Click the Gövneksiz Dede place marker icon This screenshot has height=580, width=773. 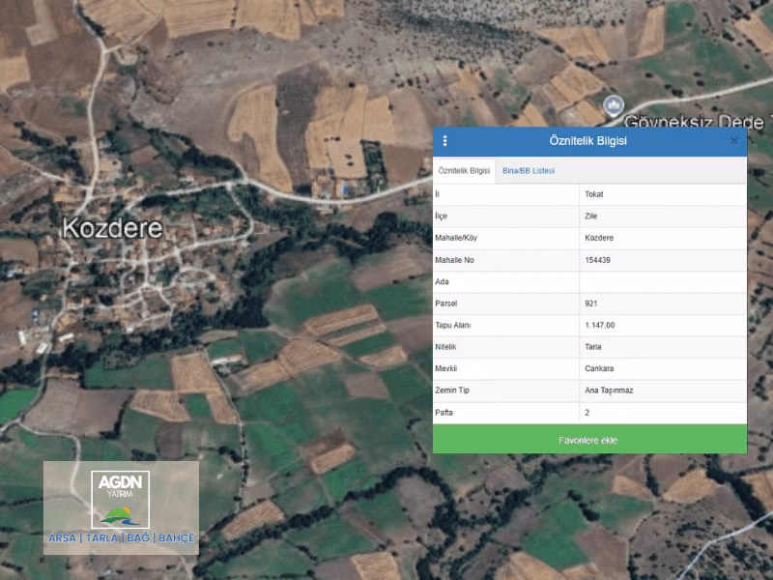pos(614,105)
